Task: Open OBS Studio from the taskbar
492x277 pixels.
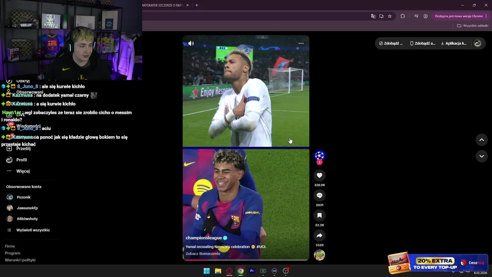Action: pos(286,271)
